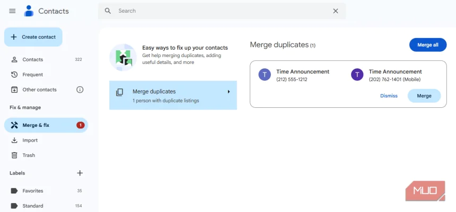Click the search magnifier icon

click(x=108, y=11)
